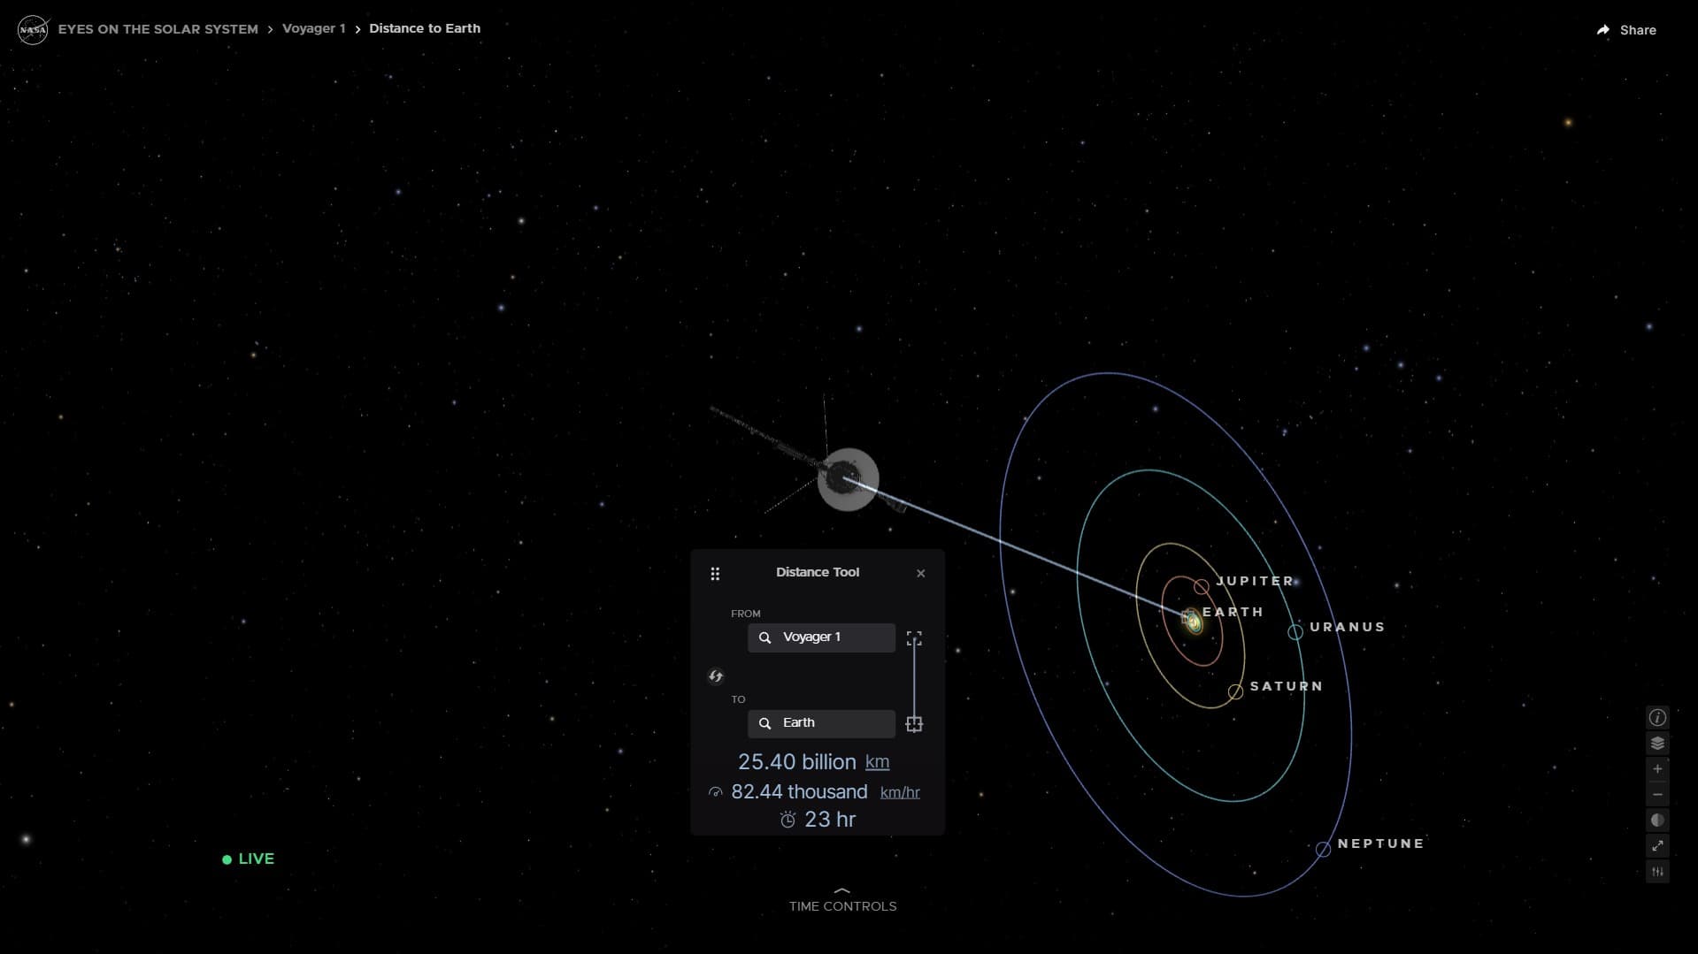Focus camera on the TO object
The width and height of the screenshot is (1698, 954).
914,724
